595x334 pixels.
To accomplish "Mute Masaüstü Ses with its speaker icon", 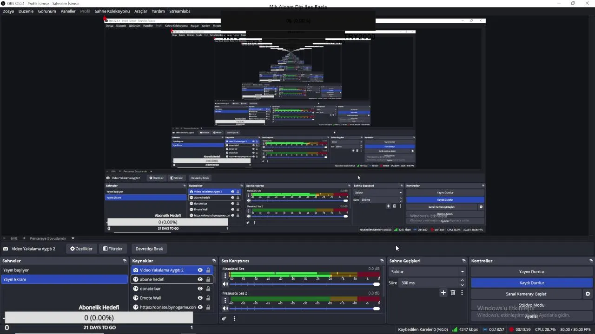I will coord(225,284).
